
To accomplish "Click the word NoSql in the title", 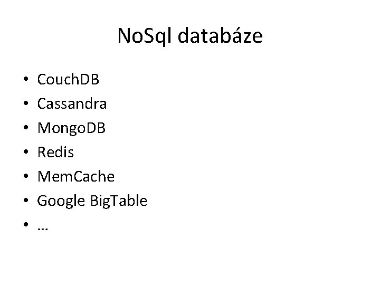I will pyautogui.click(x=145, y=36).
